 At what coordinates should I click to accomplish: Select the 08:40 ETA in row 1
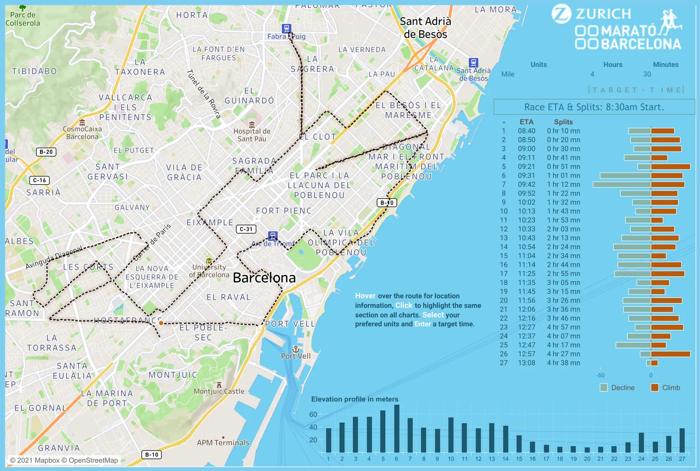coord(527,131)
